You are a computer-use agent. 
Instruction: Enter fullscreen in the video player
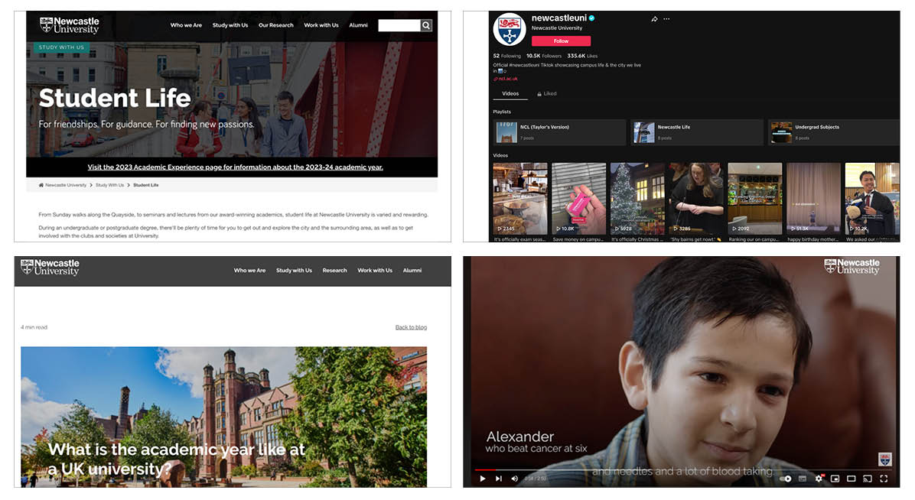884,479
